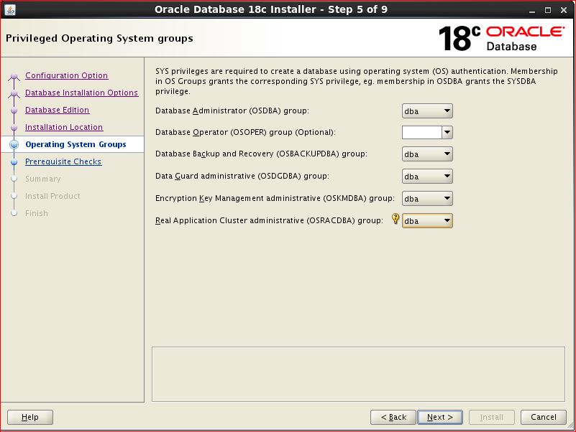Viewport: 576px width, 432px height.
Task: Expand the Database Operator (OSOPER) group dropdown arrow
Action: [447, 133]
